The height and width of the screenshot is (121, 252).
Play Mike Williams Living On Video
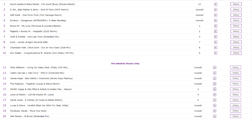214,67
